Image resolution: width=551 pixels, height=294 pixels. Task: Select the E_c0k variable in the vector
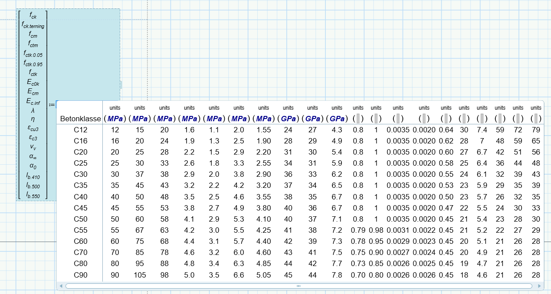(33, 83)
